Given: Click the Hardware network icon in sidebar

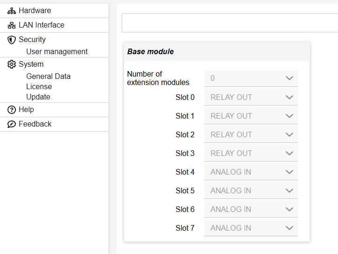Looking at the screenshot, I should tap(12, 11).
